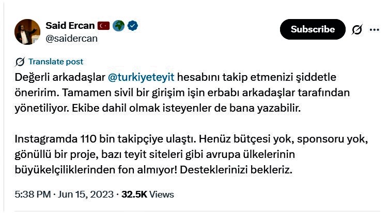This screenshot has height=213, width=388.
Task: Click the Views label under the post
Action: coord(162,194)
